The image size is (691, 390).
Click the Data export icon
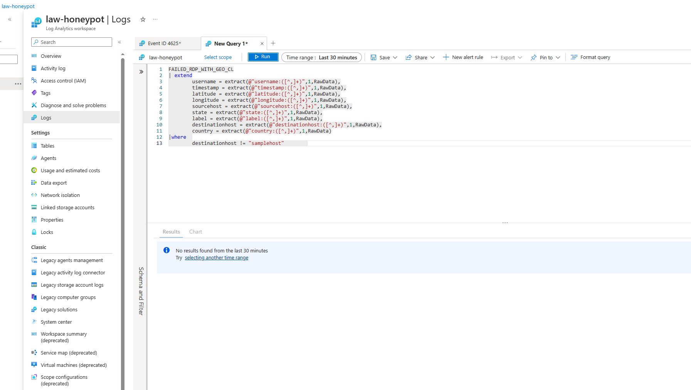[34, 183]
